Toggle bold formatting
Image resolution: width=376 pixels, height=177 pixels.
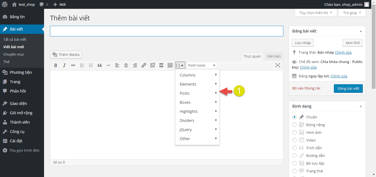(x=56, y=65)
